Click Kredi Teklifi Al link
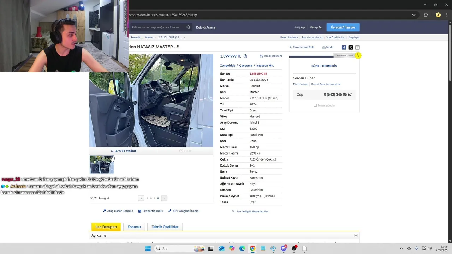The height and width of the screenshot is (254, 452). tap(271, 56)
